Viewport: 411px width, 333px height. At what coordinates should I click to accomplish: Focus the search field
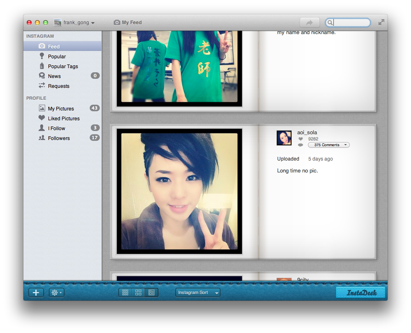pos(348,23)
